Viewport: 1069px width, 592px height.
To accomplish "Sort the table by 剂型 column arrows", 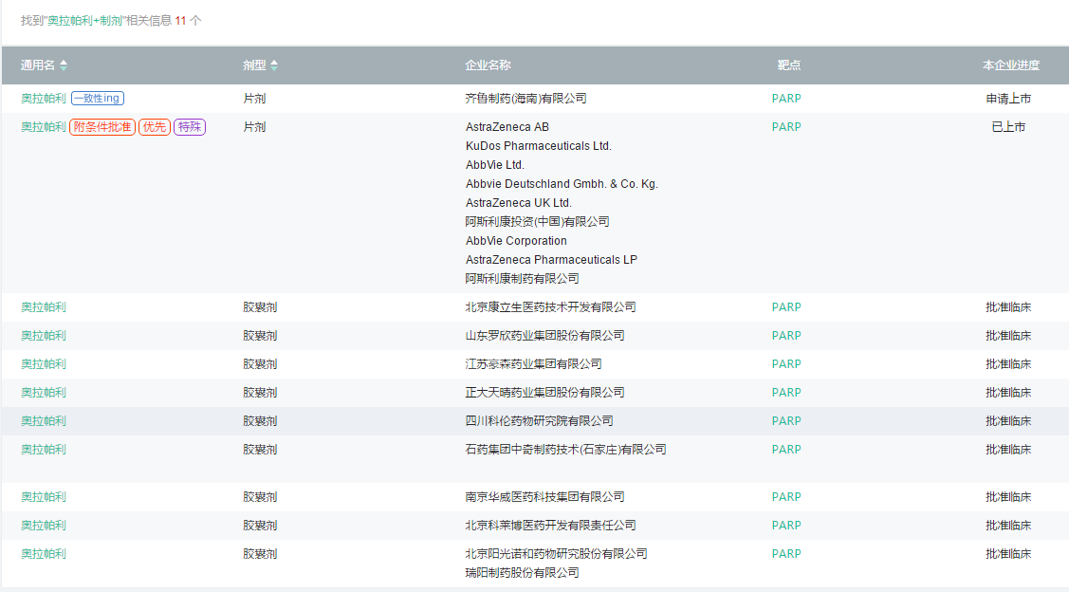I will pos(274,65).
